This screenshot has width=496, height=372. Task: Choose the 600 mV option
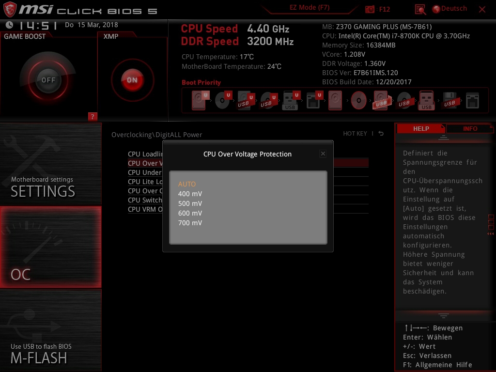coord(190,213)
